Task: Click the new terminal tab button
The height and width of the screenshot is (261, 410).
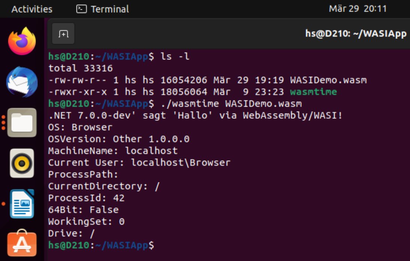Action: click(x=63, y=34)
